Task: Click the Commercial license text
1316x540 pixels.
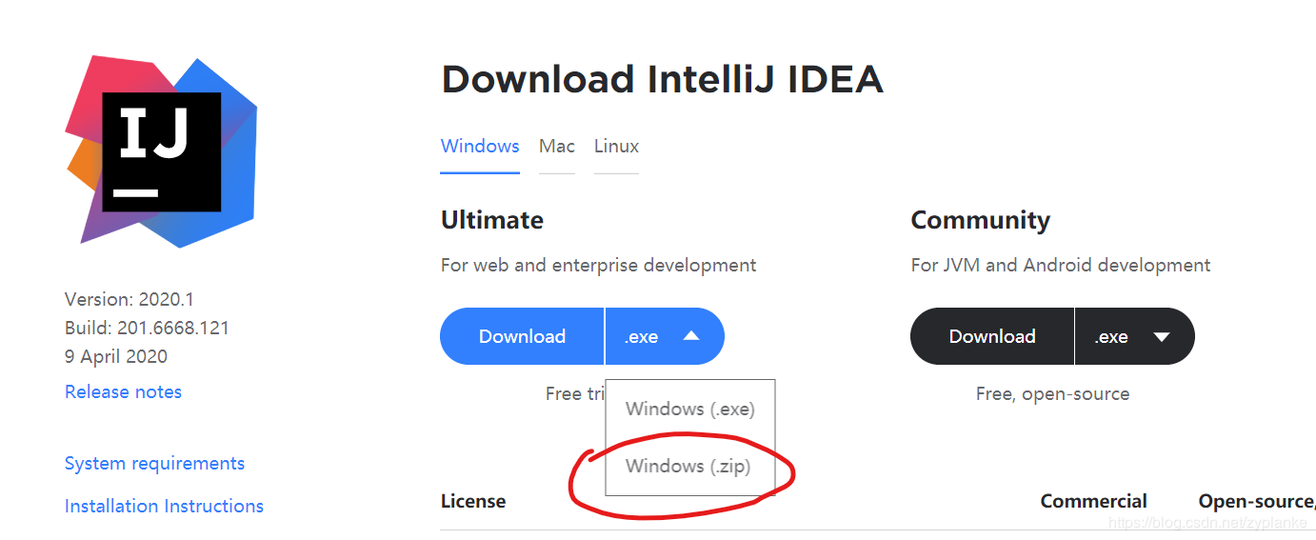Action: 1093,501
